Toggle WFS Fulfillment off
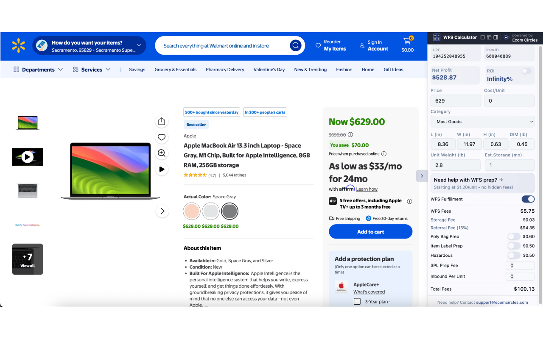Viewport: 543px width, 339px height. (x=528, y=199)
